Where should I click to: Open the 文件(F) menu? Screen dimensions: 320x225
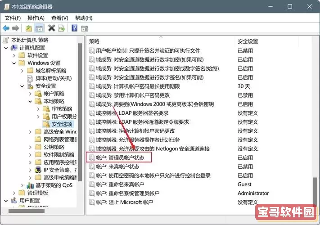coord(13,18)
